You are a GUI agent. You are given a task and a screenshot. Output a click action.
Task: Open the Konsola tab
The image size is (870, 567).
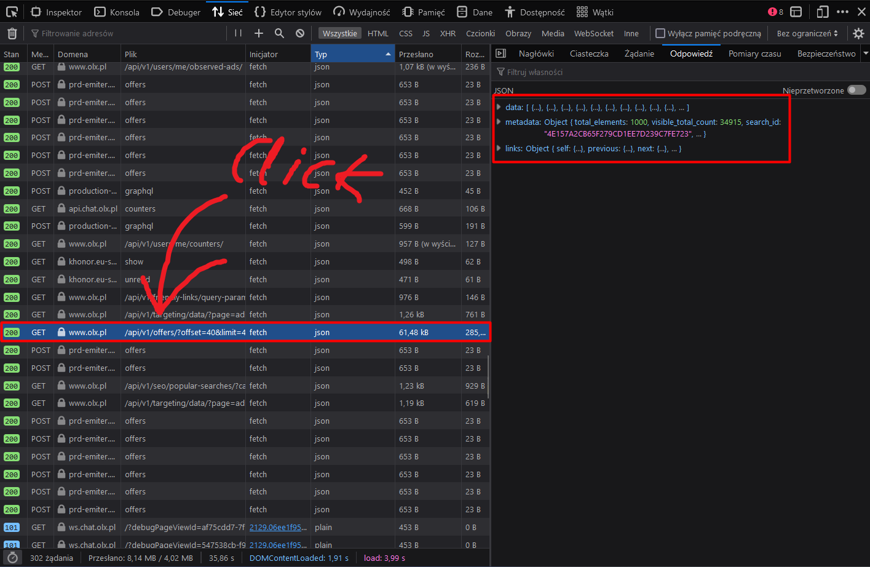click(117, 12)
